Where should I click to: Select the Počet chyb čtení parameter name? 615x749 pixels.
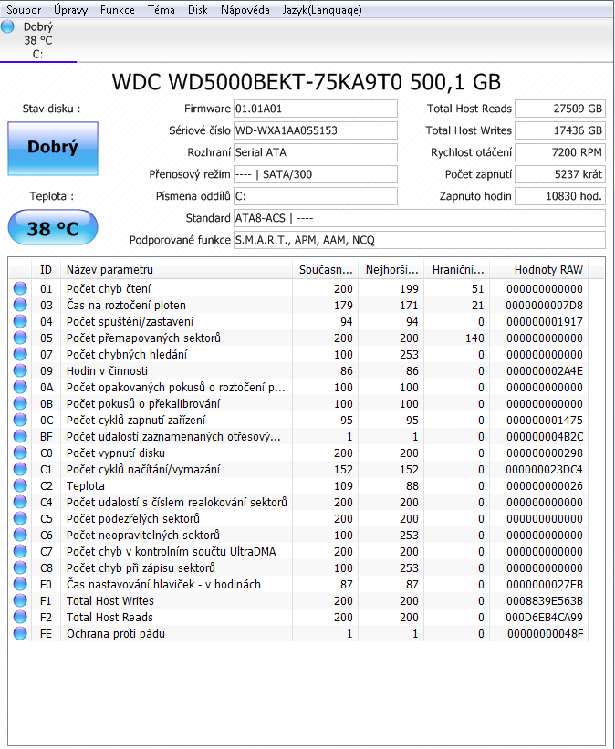click(x=109, y=288)
